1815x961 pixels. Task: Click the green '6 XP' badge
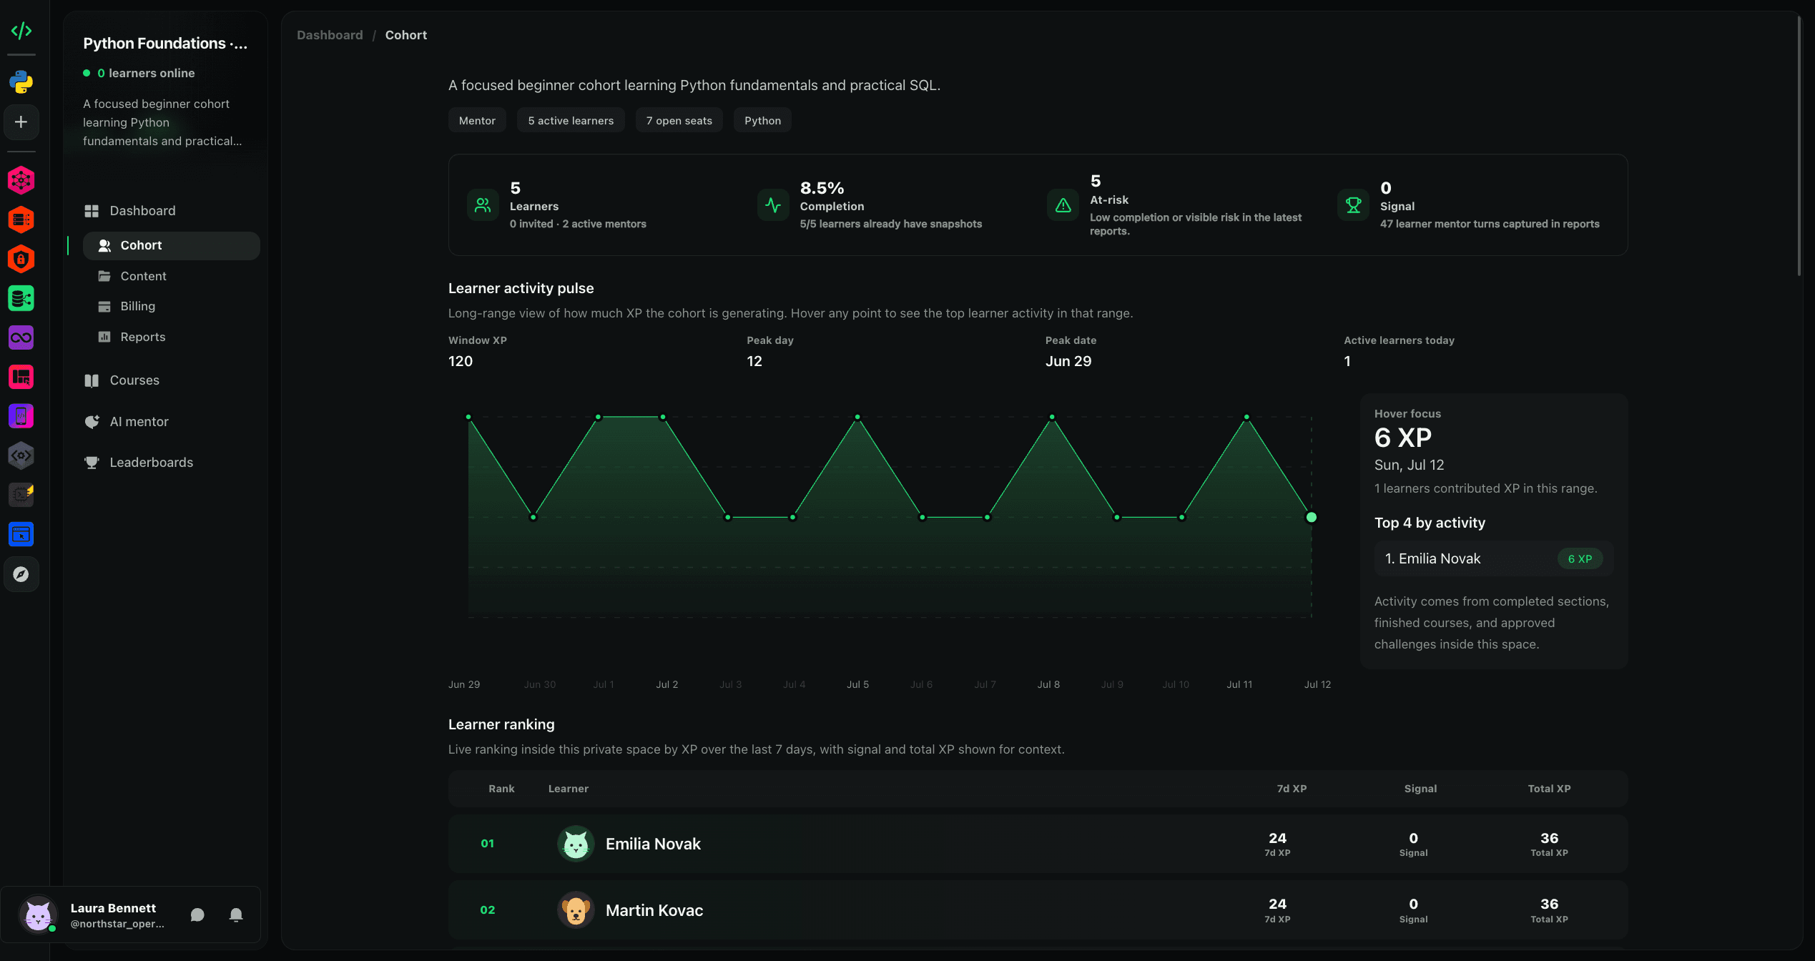[x=1580, y=559]
